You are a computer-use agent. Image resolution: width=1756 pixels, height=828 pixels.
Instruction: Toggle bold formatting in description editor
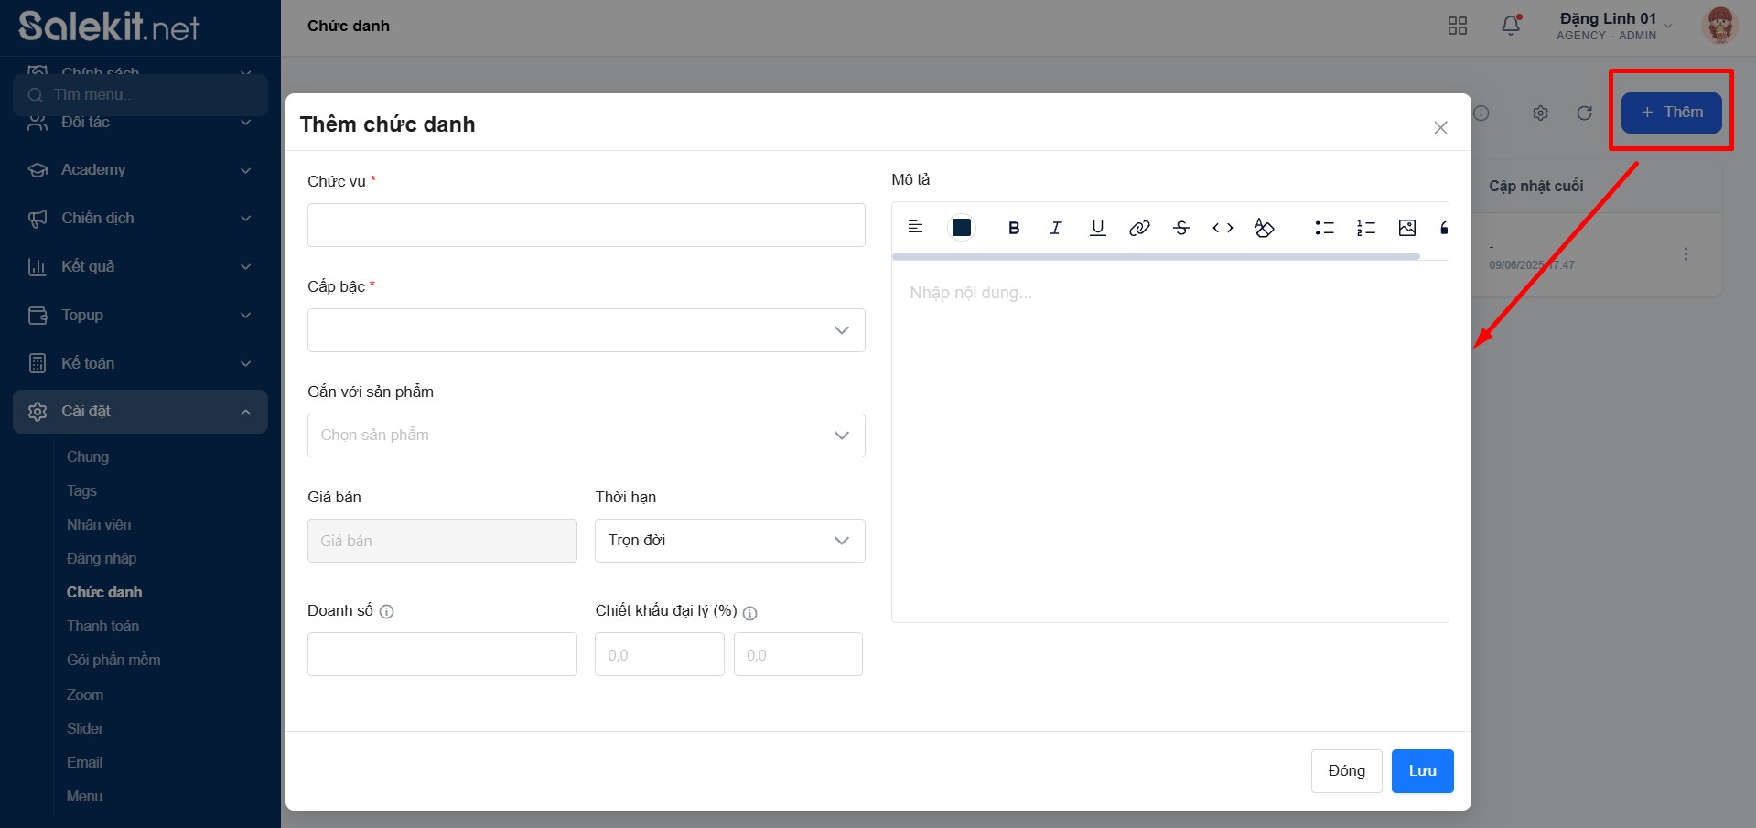[x=1013, y=228]
